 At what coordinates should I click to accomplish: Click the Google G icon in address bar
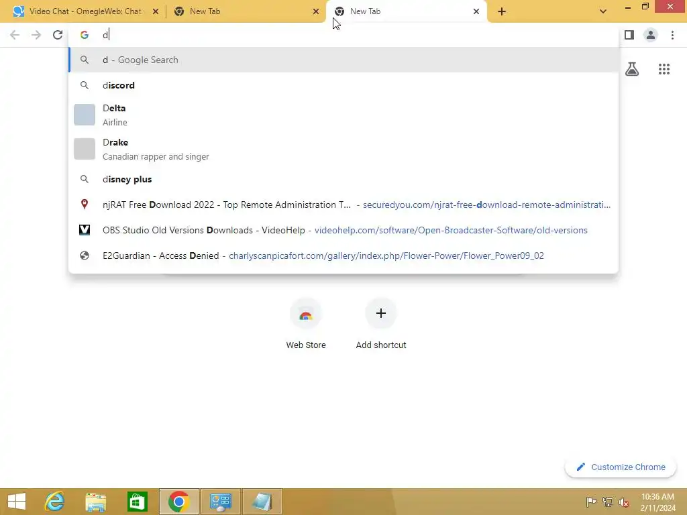(x=85, y=35)
